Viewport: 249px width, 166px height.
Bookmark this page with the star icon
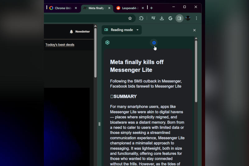130,18
